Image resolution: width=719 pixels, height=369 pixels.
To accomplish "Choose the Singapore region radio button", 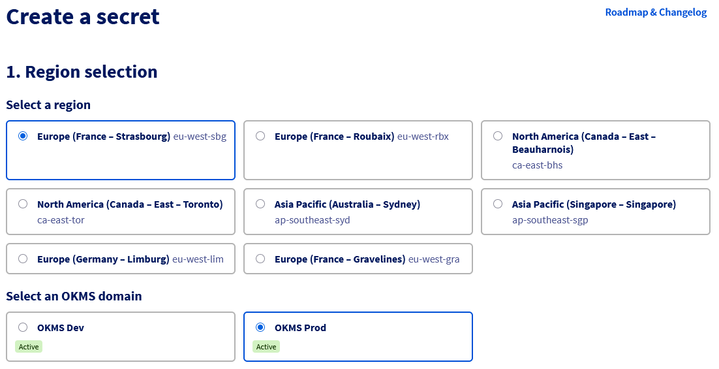I will pyautogui.click(x=498, y=204).
